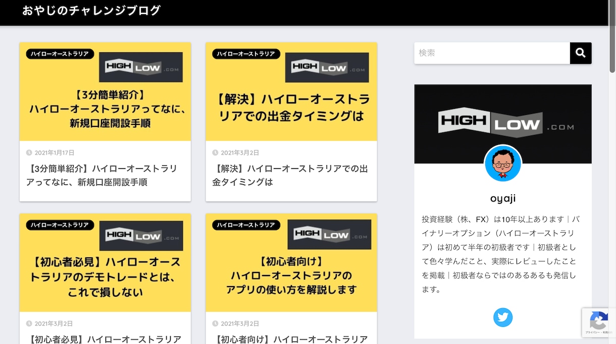Screen dimensions: 616x344
Task: Click the oyaji profile name
Action: coord(503,198)
